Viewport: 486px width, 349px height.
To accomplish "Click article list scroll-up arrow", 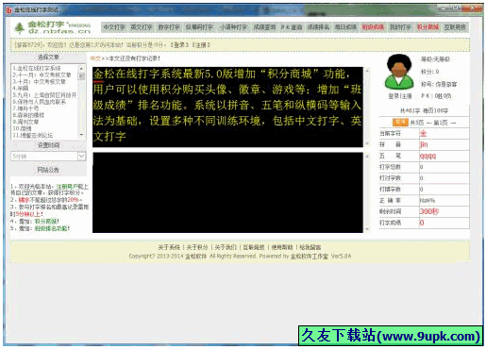I will coord(81,68).
